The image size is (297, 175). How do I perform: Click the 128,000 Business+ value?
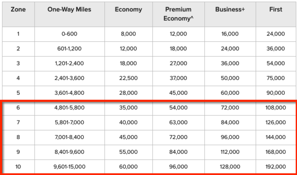(x=230, y=167)
